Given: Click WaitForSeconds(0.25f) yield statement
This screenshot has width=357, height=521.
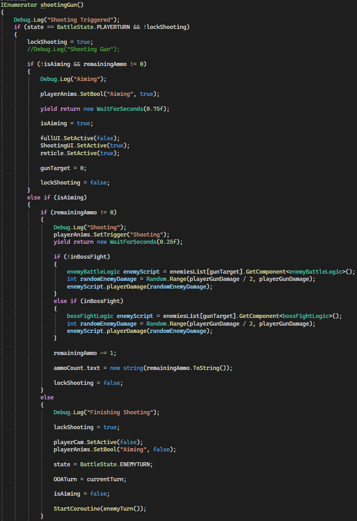Looking at the screenshot, I should coord(118,242).
